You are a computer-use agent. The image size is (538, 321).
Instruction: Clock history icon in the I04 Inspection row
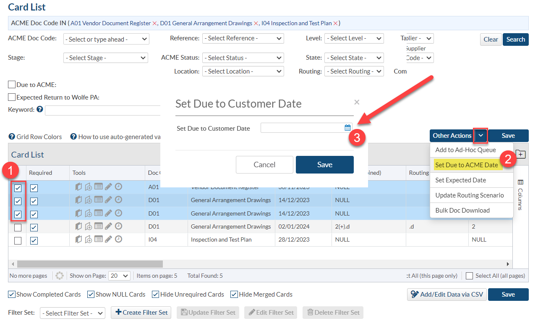tap(119, 239)
